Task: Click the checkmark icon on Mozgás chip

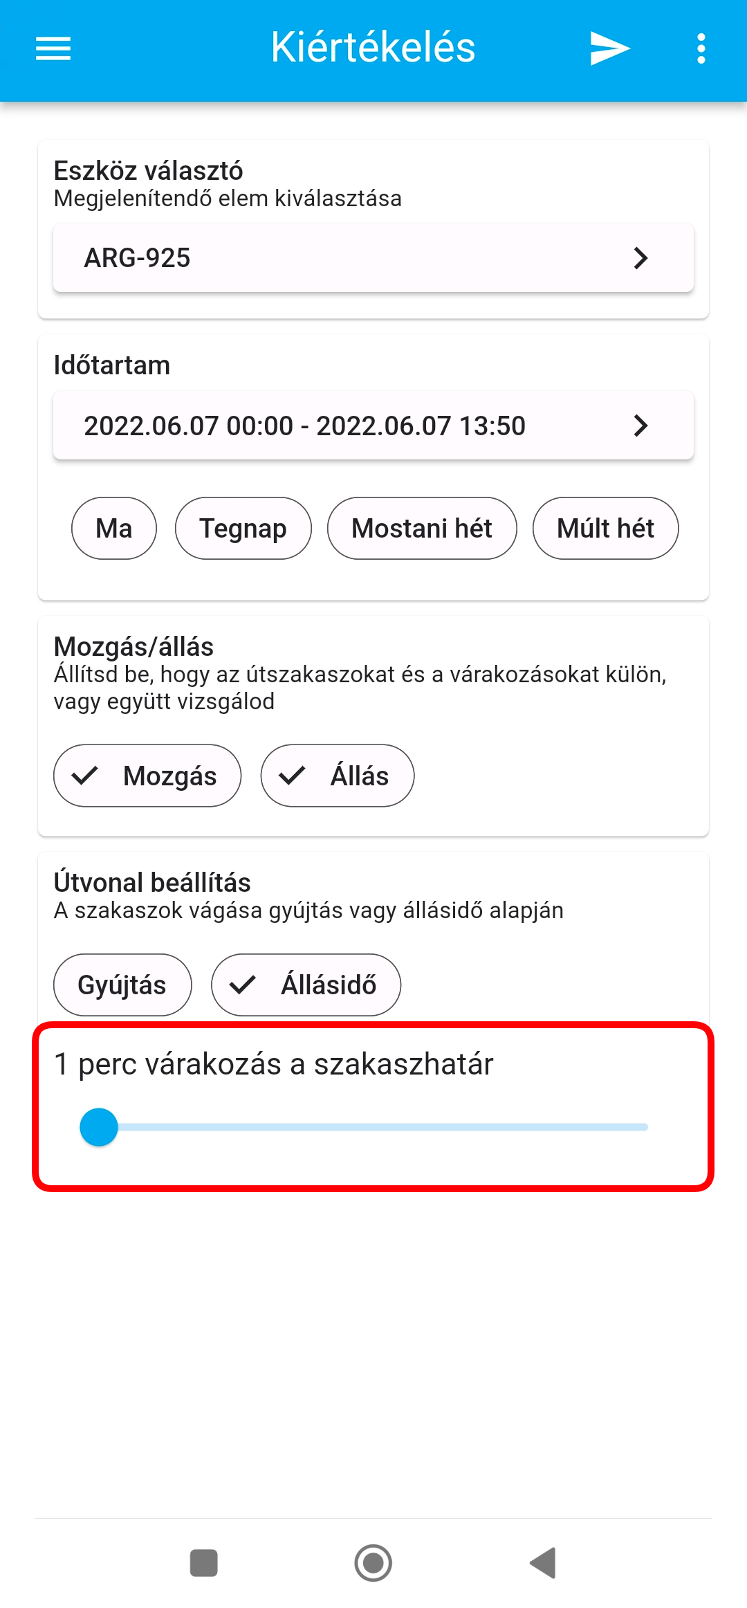Action: coord(85,776)
